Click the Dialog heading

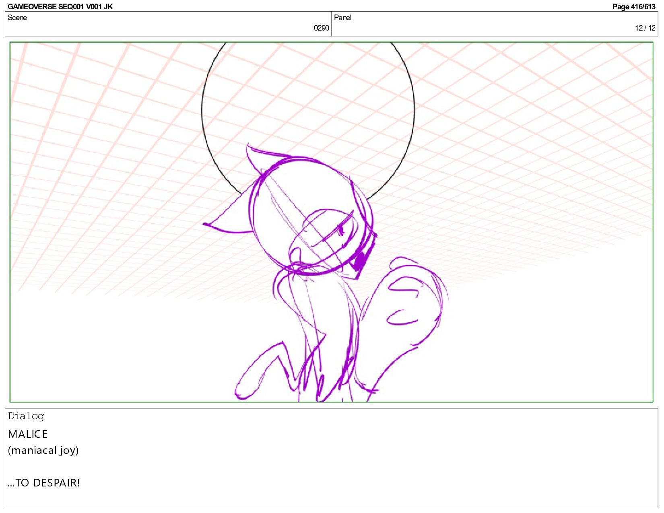coord(26,416)
